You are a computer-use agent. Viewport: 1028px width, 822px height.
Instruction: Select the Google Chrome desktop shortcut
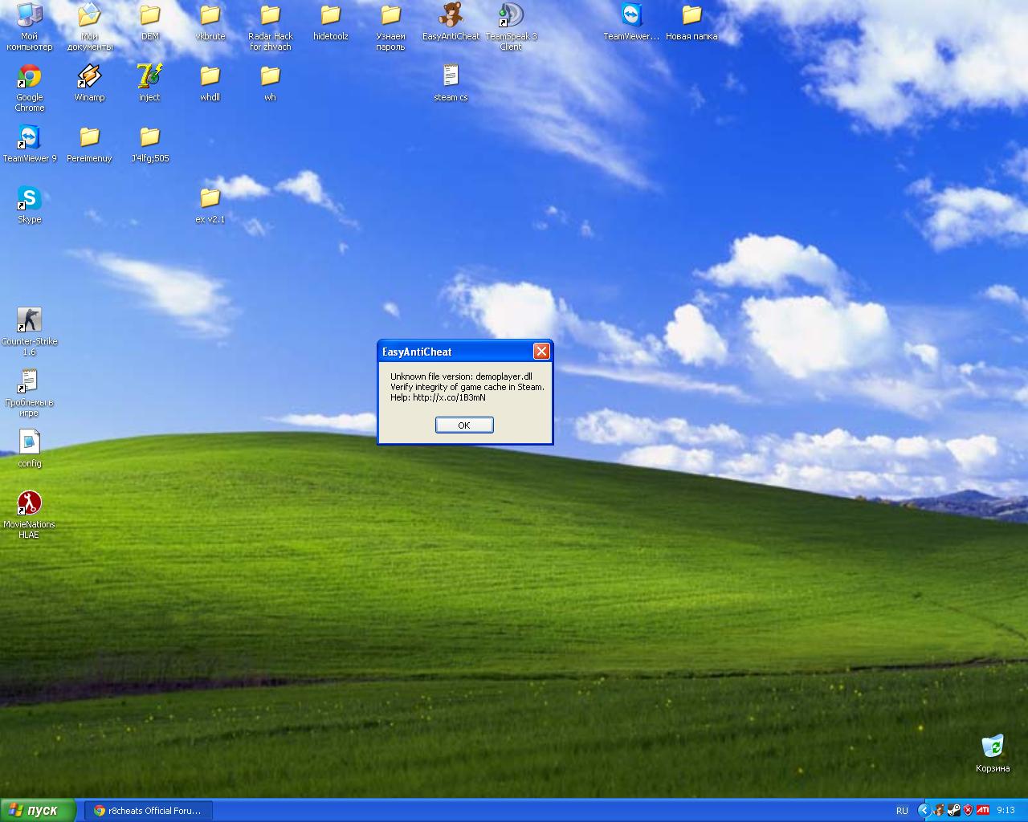click(30, 87)
